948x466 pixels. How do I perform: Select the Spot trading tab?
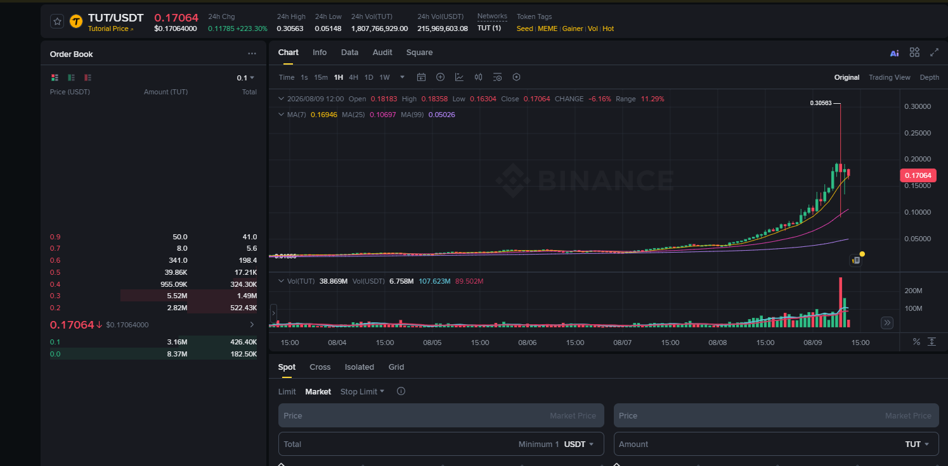(x=287, y=367)
